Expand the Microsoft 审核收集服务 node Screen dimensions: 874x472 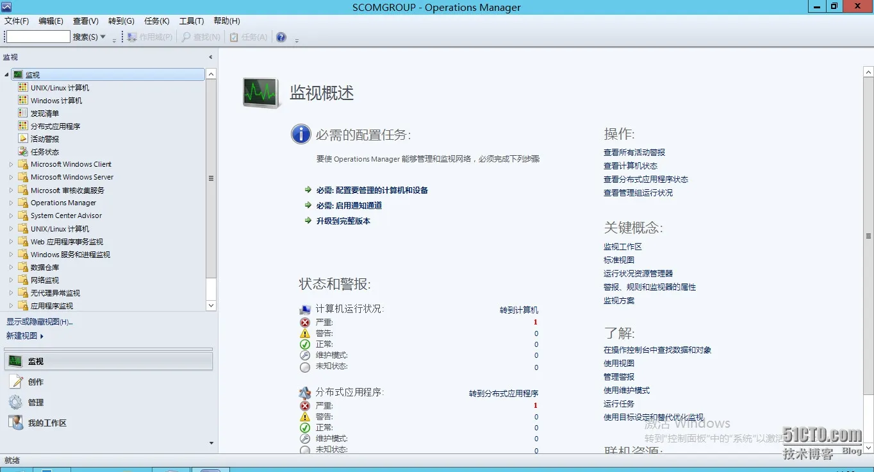11,190
